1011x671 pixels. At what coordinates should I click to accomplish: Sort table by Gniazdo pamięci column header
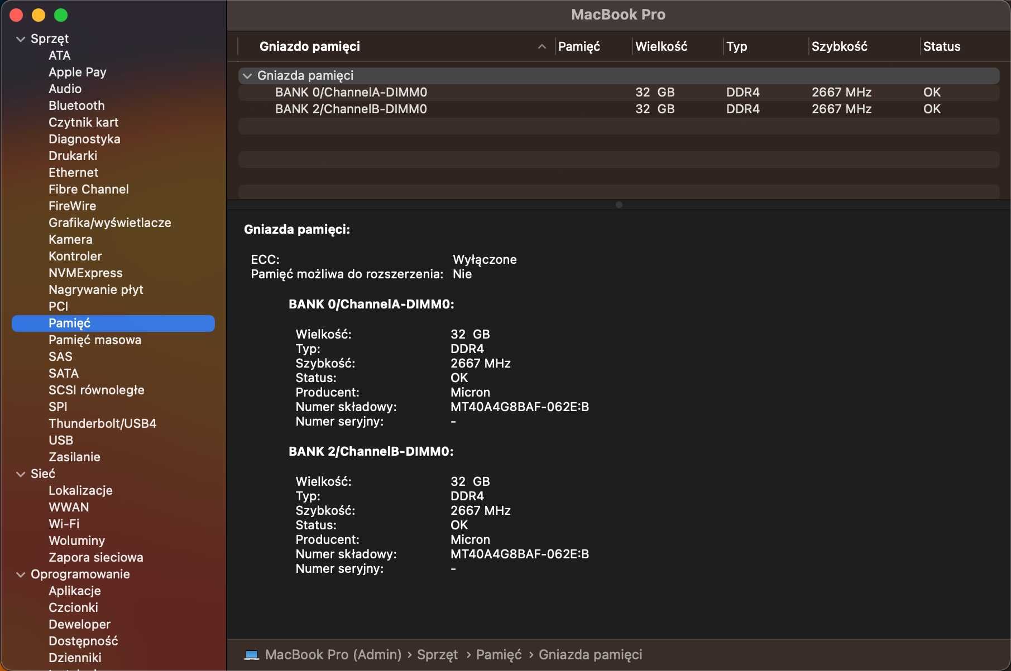click(x=309, y=47)
